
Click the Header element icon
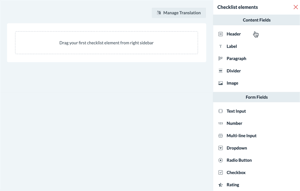[x=220, y=34]
